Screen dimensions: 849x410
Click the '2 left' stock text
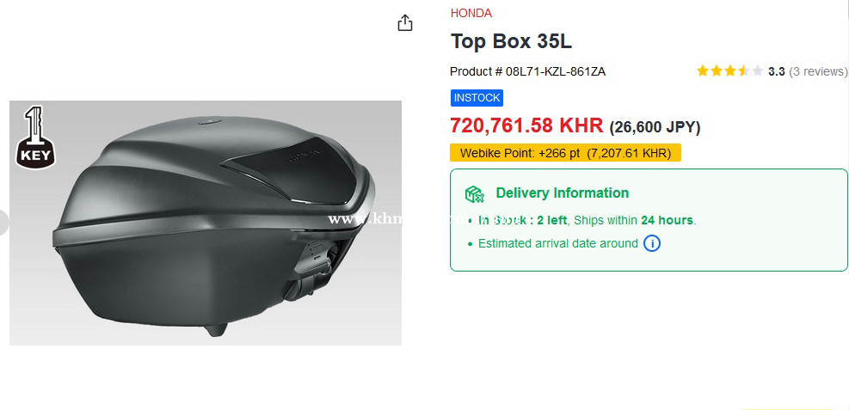pos(551,220)
